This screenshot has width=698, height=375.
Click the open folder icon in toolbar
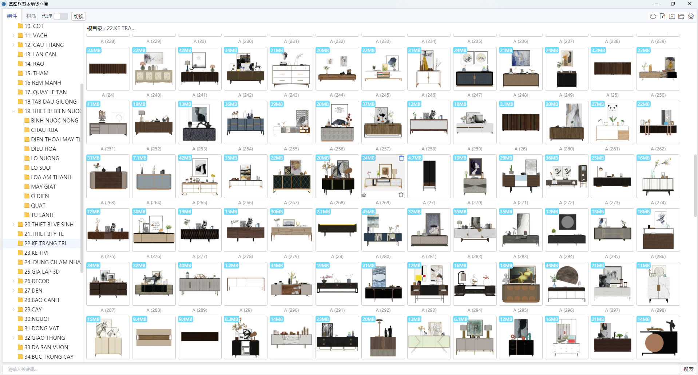click(681, 16)
